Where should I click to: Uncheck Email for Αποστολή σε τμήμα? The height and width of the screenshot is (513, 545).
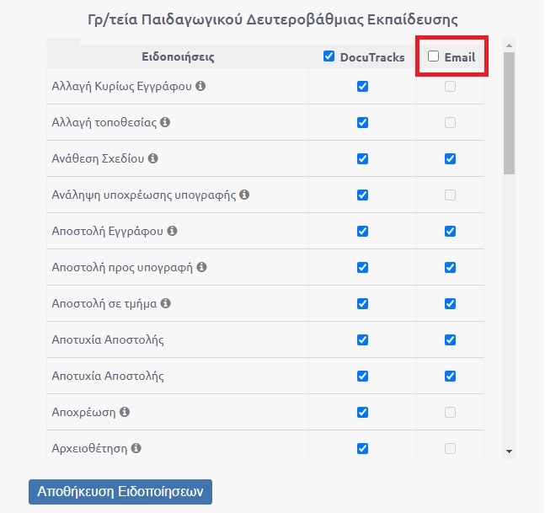coord(450,303)
